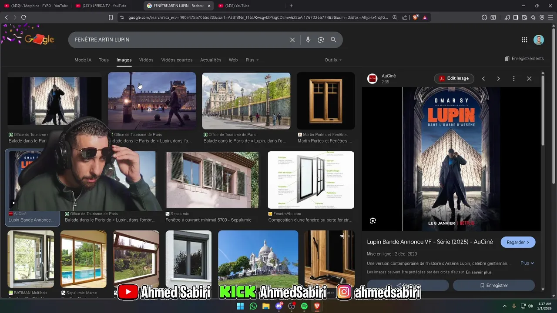The image size is (557, 313).
Task: Close the image preview panel
Action: pos(529,79)
